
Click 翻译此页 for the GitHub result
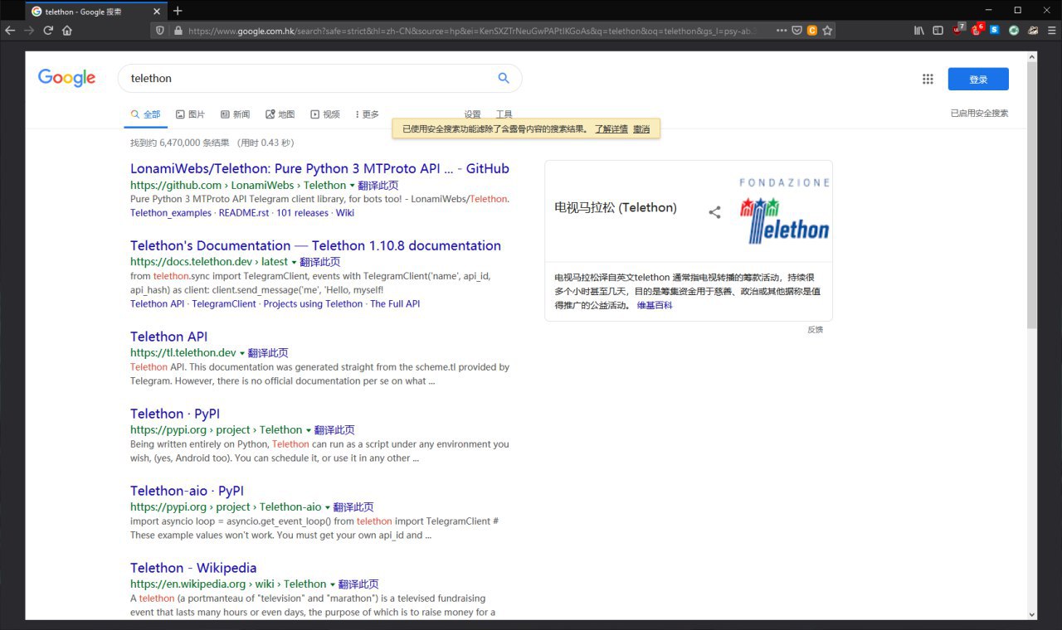pos(378,186)
